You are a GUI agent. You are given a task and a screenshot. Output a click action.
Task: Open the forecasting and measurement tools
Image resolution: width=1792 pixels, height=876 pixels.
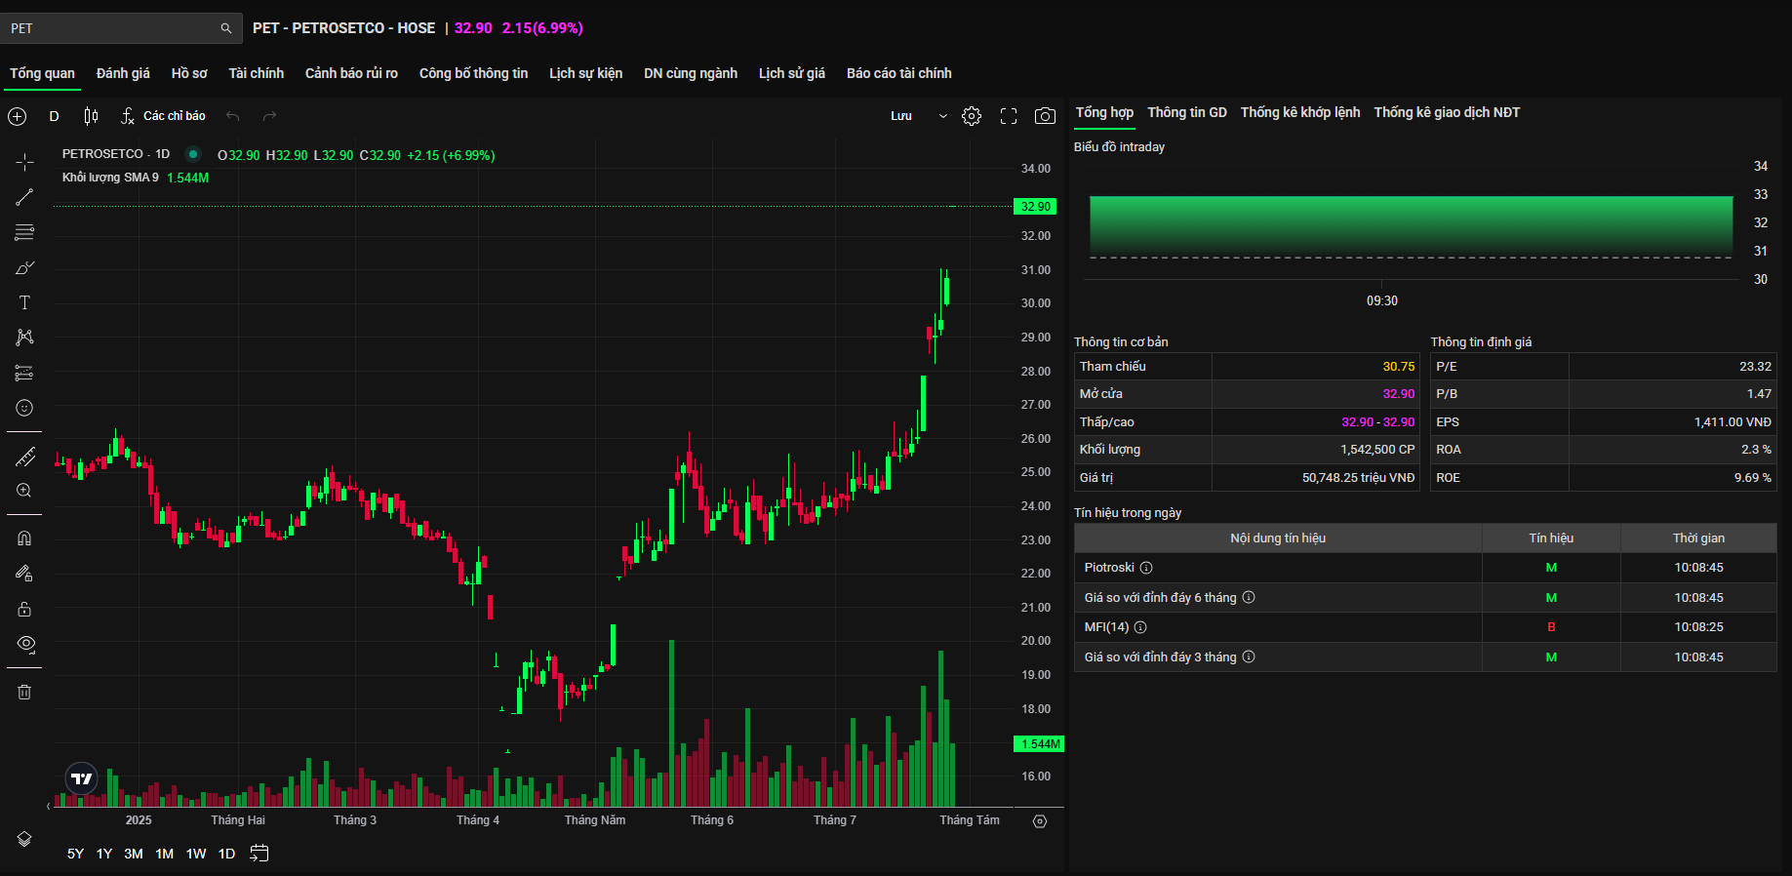pos(24,373)
